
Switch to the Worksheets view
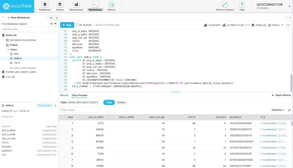(95, 6)
